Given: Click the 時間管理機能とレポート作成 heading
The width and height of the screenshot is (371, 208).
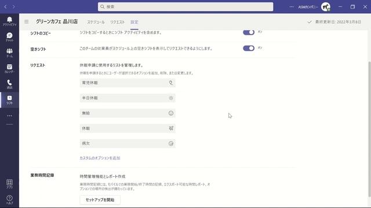Looking at the screenshot, I should pyautogui.click(x=103, y=176).
